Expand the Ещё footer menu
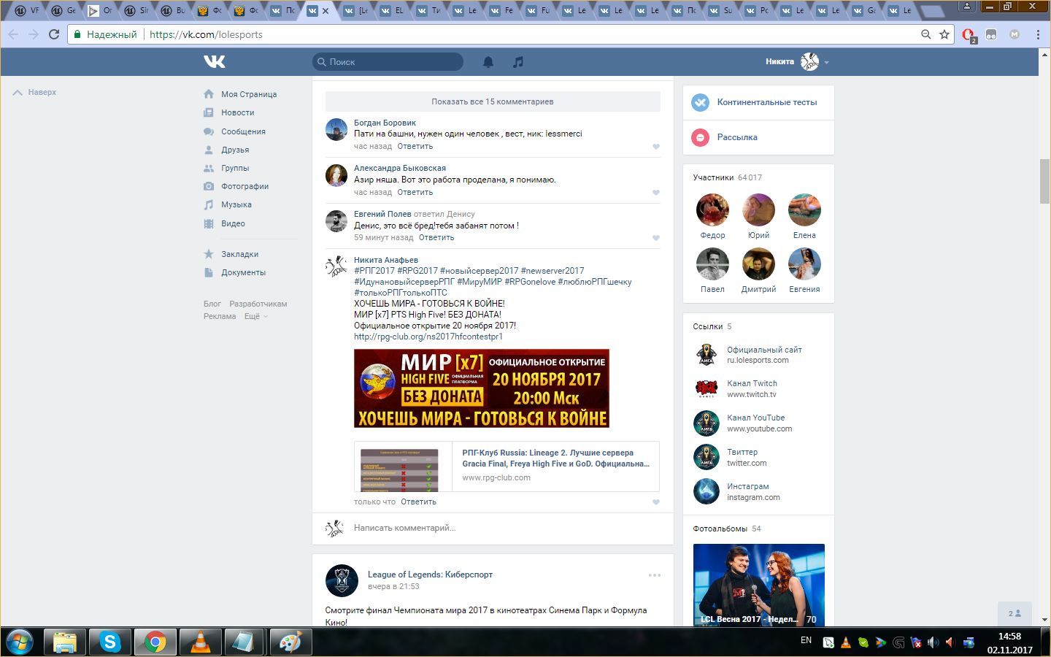 (x=255, y=317)
